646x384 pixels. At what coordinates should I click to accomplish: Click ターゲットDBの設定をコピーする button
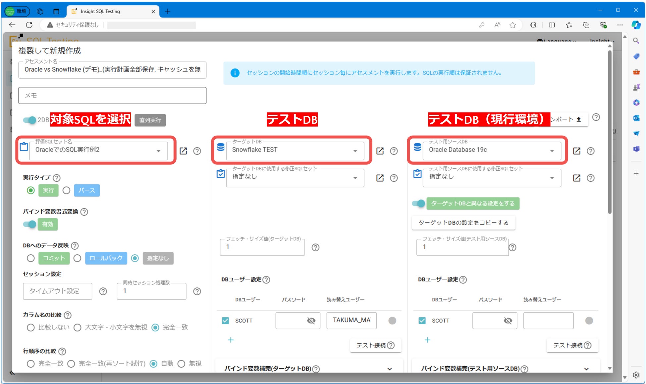(x=463, y=223)
